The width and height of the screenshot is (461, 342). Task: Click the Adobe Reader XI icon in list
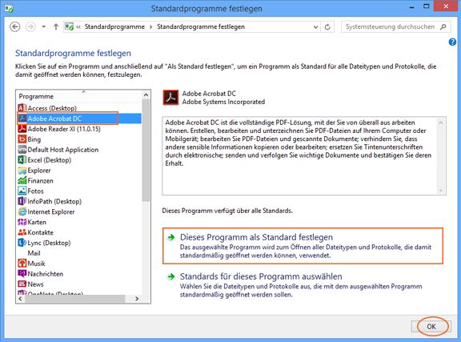[22, 129]
